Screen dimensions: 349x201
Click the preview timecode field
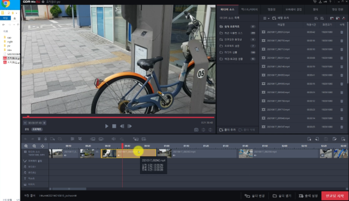pyautogui.click(x=35, y=123)
